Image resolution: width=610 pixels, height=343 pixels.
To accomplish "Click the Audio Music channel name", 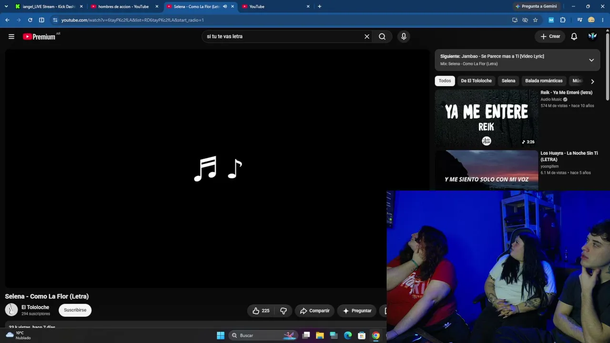I will tap(551, 100).
